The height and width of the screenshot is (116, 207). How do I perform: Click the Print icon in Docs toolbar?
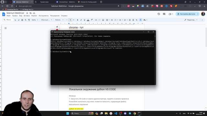click(x=22, y=20)
